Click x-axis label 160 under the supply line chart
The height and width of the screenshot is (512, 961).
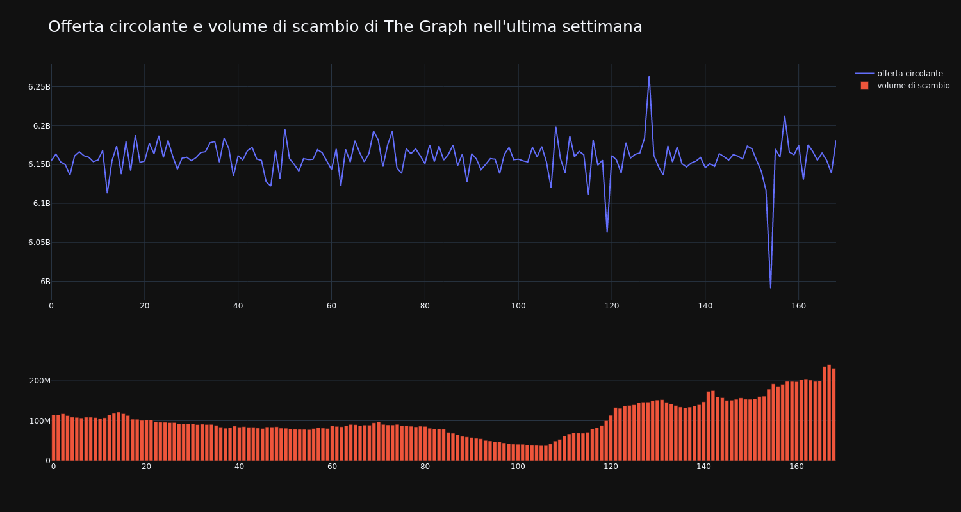pos(798,306)
